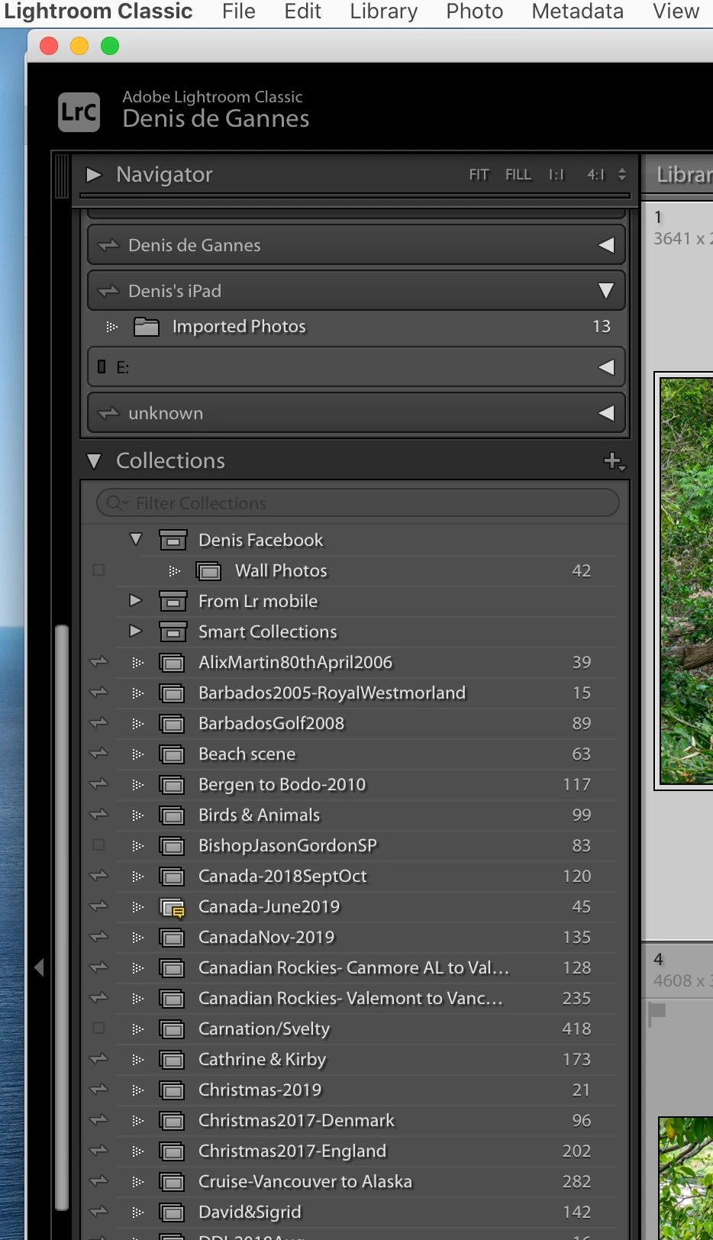713x1240 pixels.
Task: Select Canadian Rockies- Canmore AL to Val… collection
Action: click(353, 967)
